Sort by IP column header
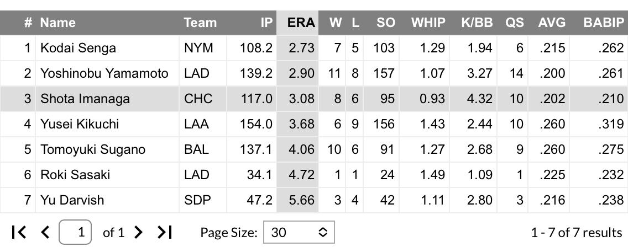The height and width of the screenshot is (247, 628). coord(266,23)
